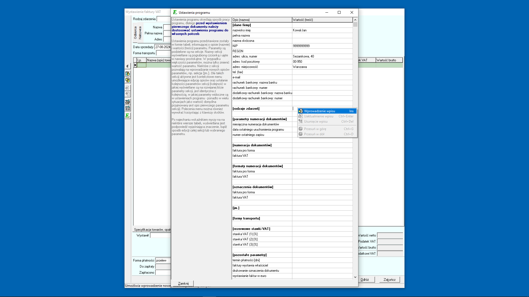The height and width of the screenshot is (297, 529).
Task: Click the greyed document copy icon below
Action: pos(128,94)
